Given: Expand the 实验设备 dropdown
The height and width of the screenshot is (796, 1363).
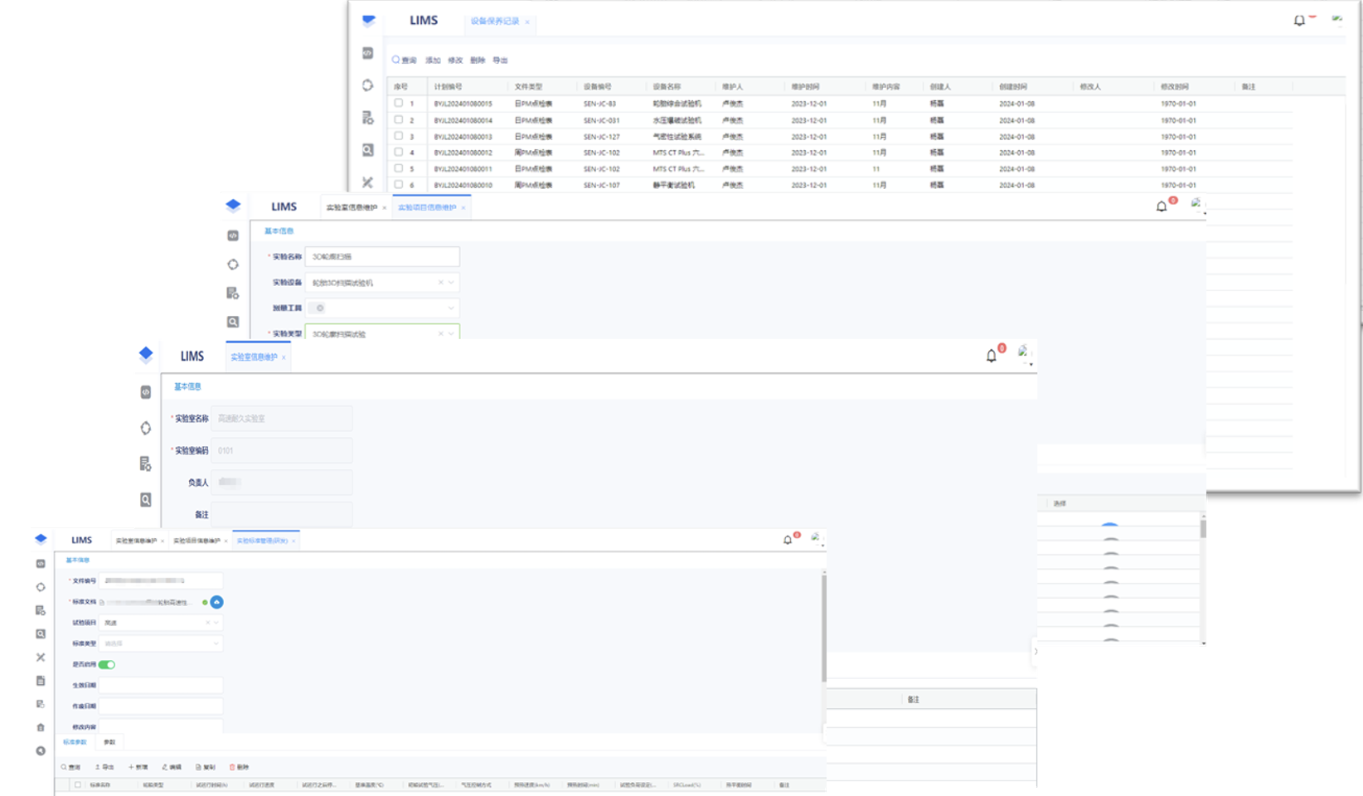Looking at the screenshot, I should [451, 283].
